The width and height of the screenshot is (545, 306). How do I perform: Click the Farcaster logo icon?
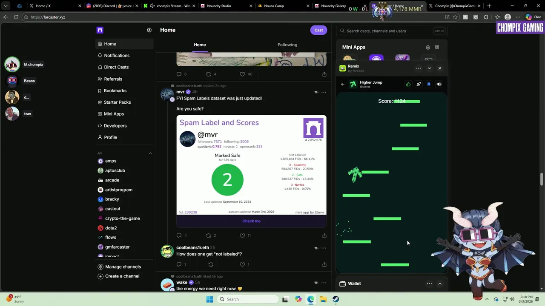tap(100, 30)
